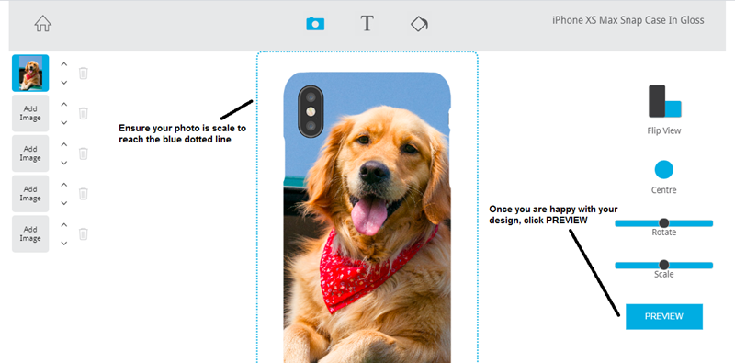
Task: Click down chevron beside third Add Image slot
Action: pos(64,203)
